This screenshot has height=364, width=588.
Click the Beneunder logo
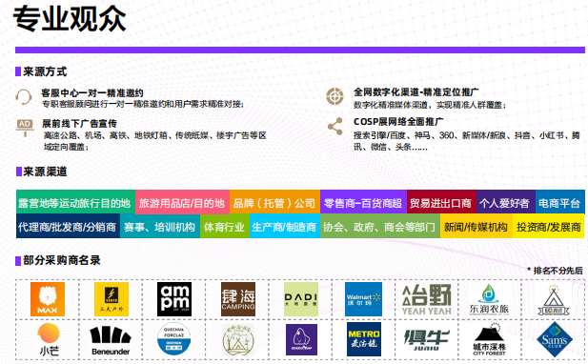(x=111, y=340)
